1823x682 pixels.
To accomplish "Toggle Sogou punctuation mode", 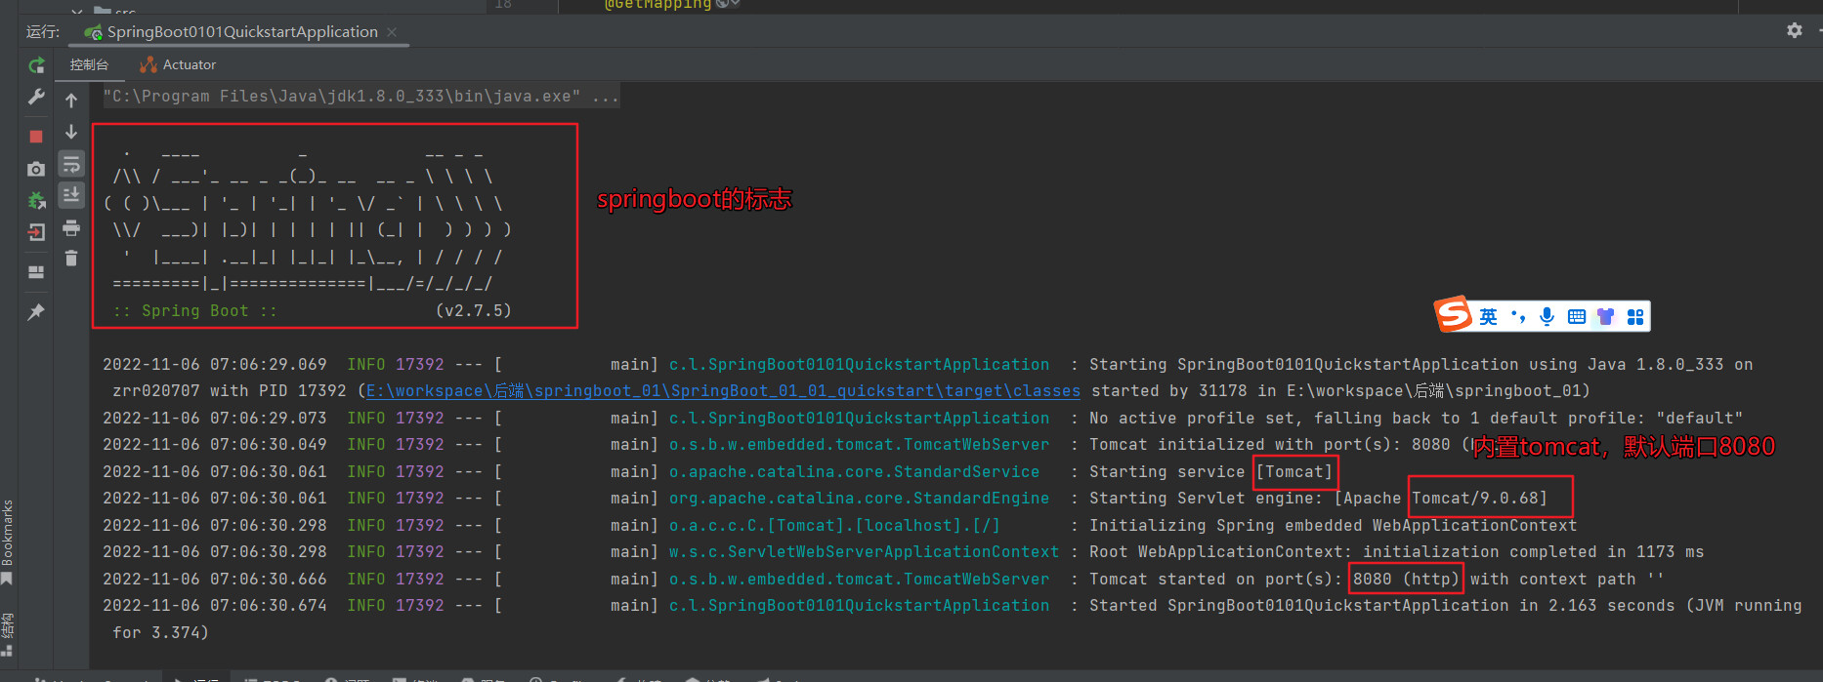I will [x=1517, y=316].
